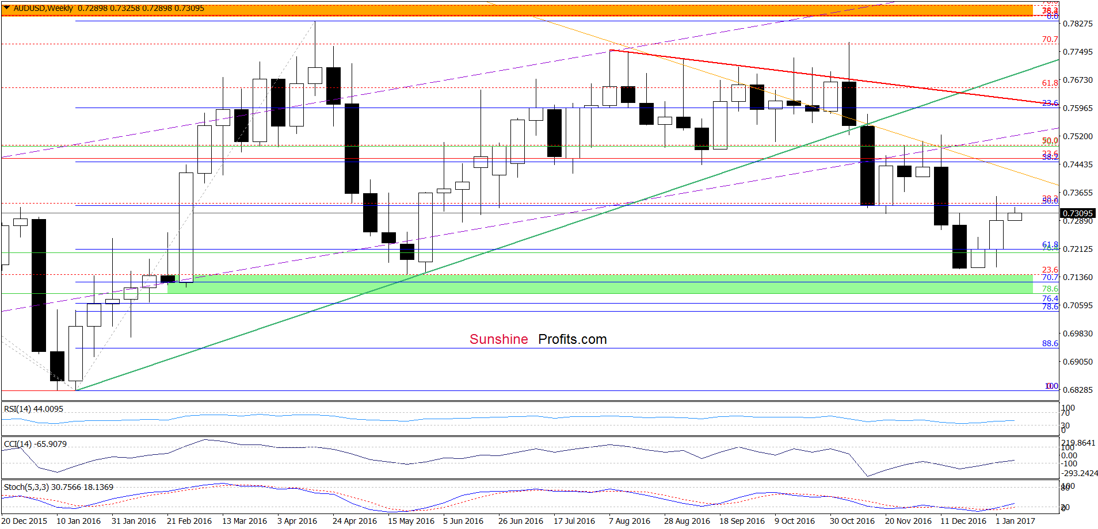The image size is (1098, 529).
Task: Click the 10 Jan 2016 date label
Action: (78, 521)
